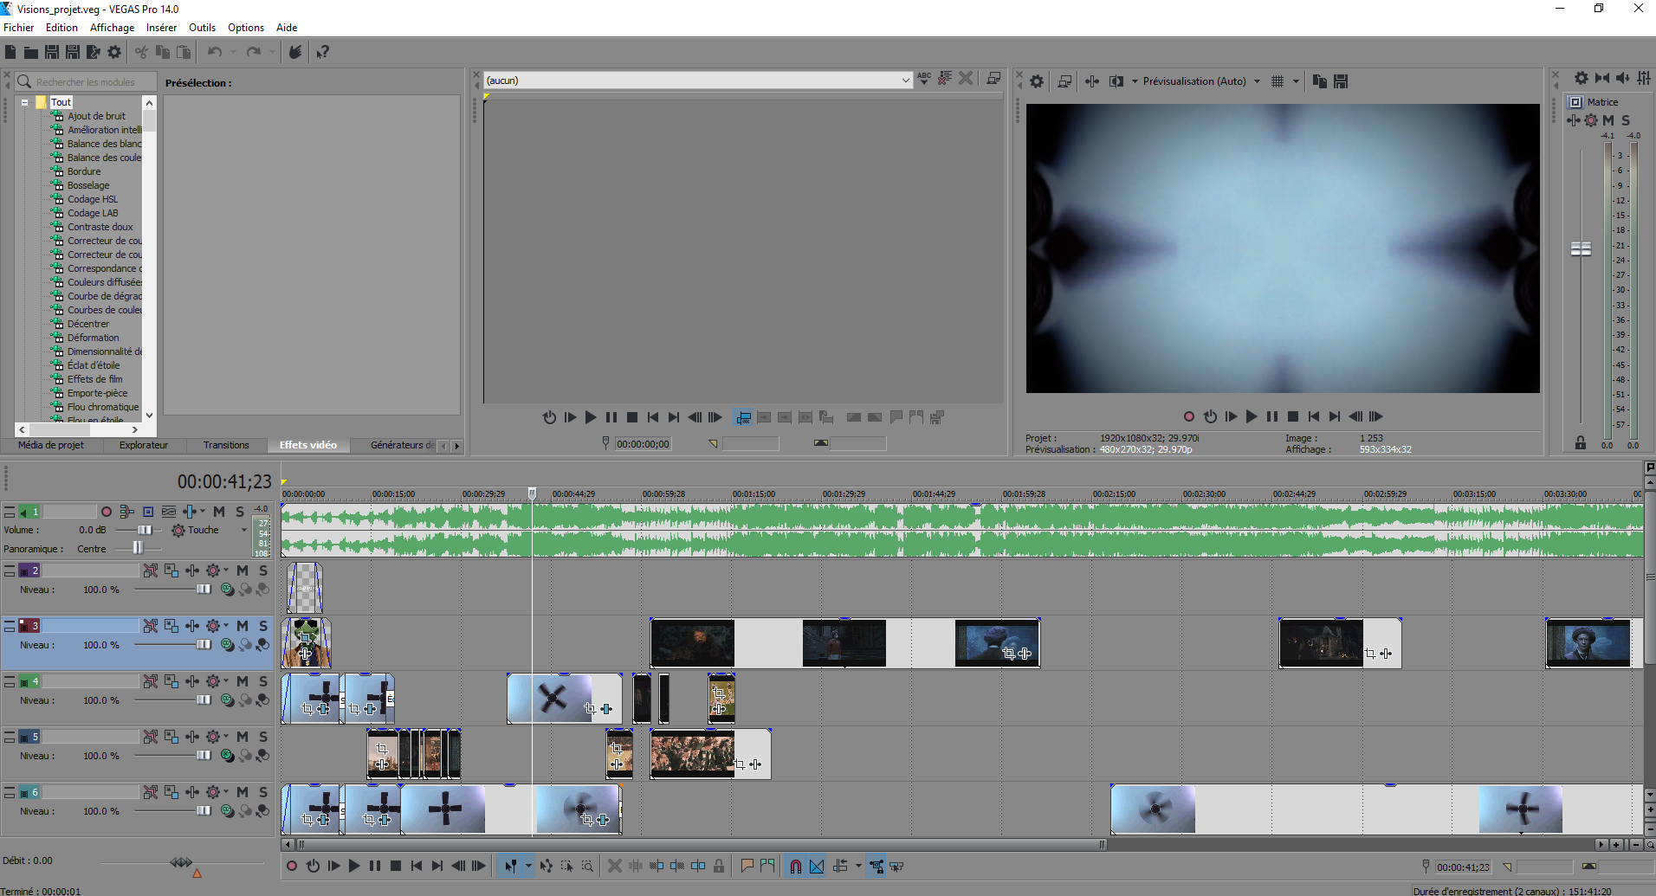The width and height of the screenshot is (1656, 896).
Task: Click the zoom edit tool magnifier
Action: [587, 866]
